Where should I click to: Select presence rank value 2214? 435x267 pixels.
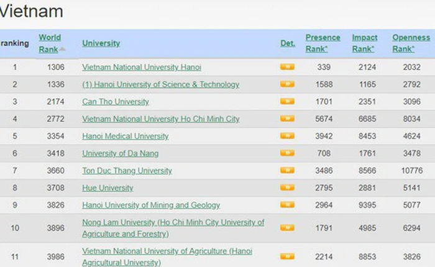coord(324,256)
